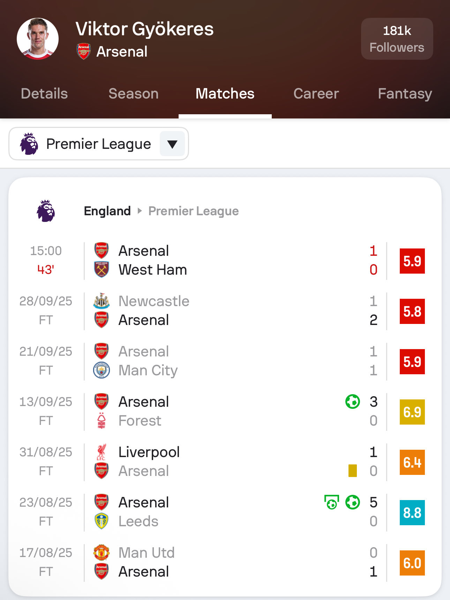Click the Newcastle crest icon

pos(102,301)
